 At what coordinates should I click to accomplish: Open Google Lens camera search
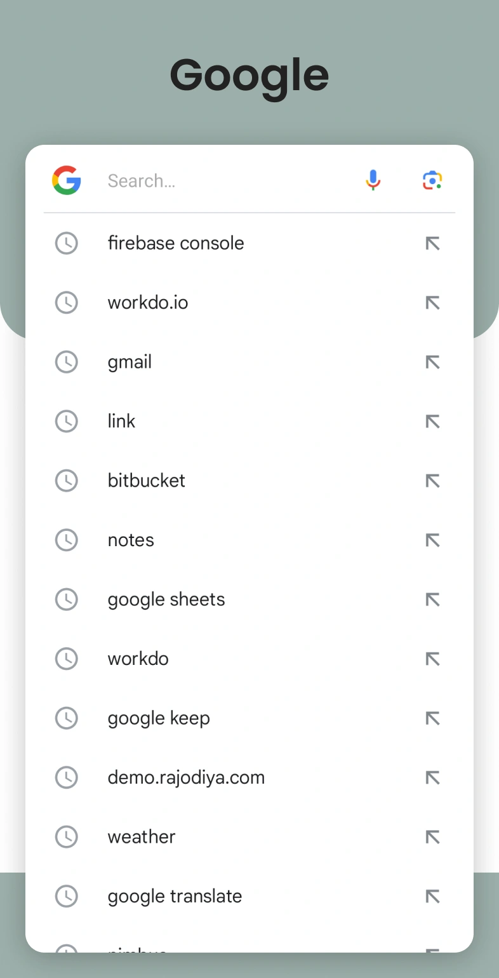[432, 180]
